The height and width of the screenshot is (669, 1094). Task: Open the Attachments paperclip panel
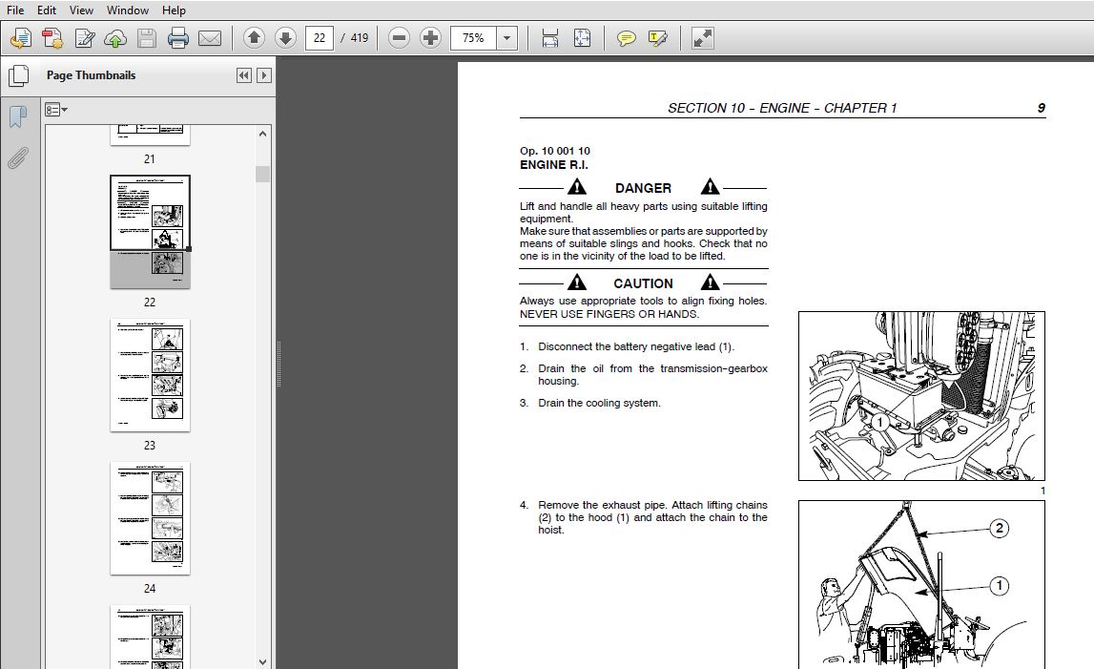coord(18,158)
